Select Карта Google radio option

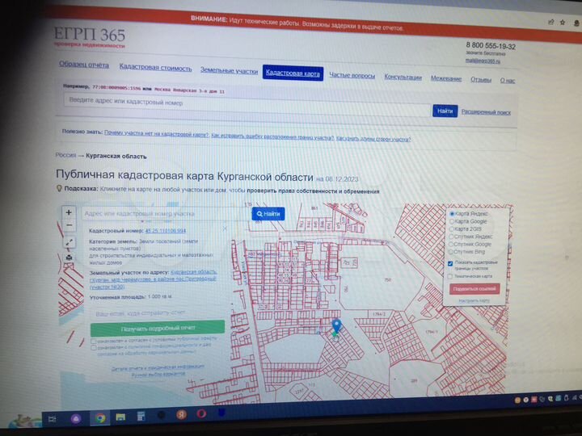tap(452, 221)
